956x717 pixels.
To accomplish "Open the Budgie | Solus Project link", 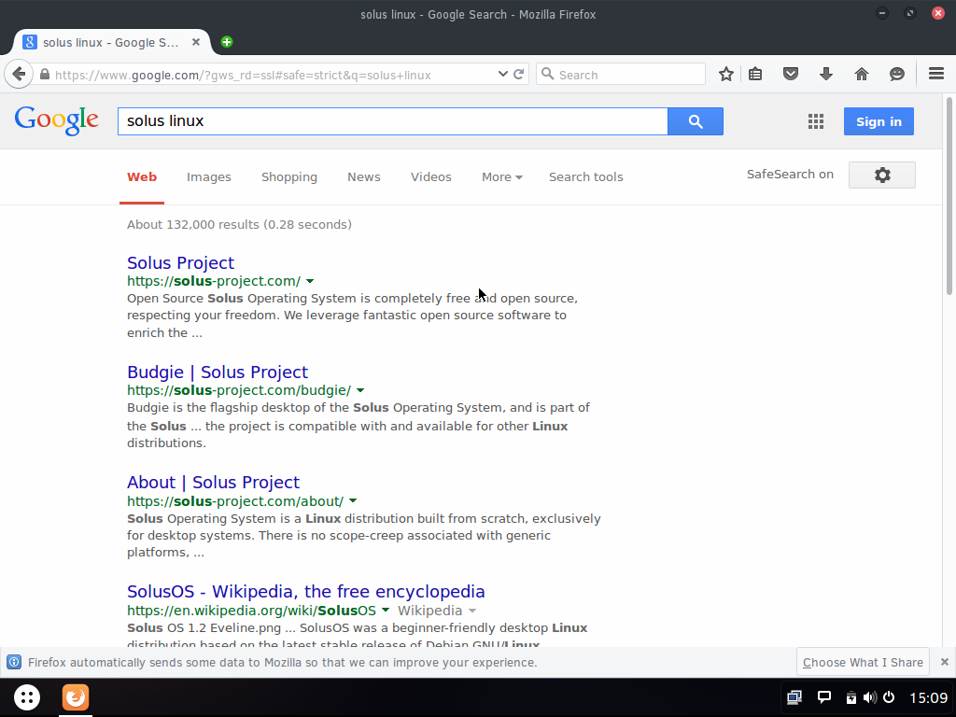I will 218,372.
